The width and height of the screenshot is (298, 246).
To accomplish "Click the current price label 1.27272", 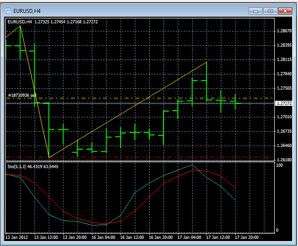I will coord(284,103).
